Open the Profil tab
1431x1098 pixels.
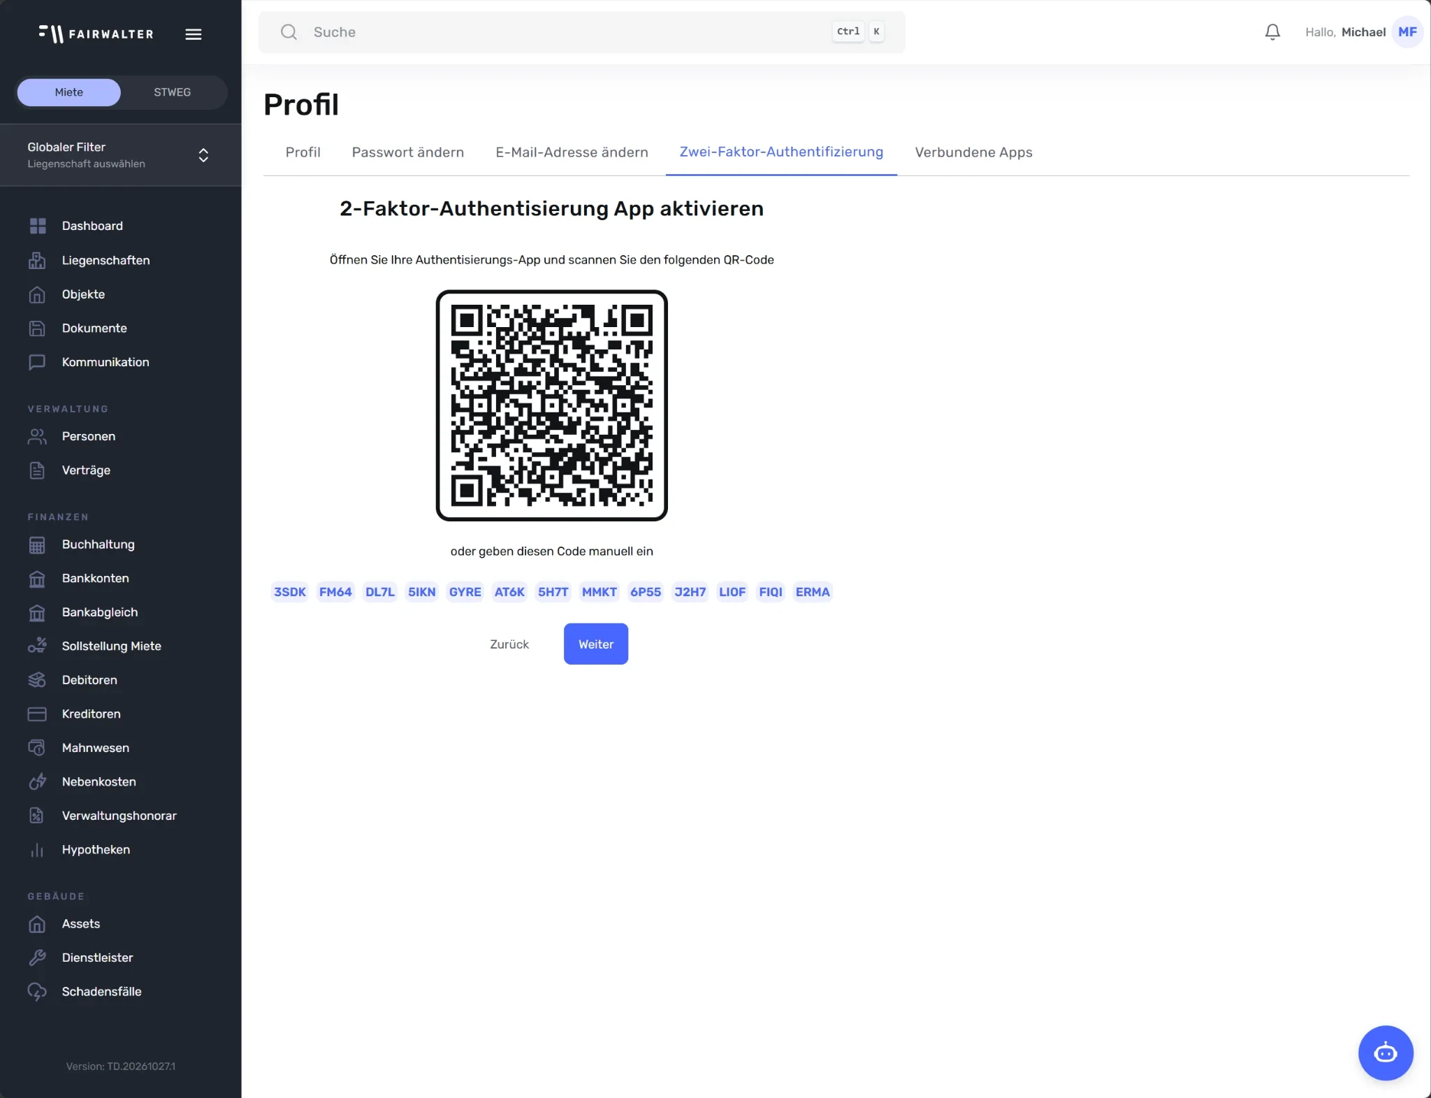tap(303, 152)
